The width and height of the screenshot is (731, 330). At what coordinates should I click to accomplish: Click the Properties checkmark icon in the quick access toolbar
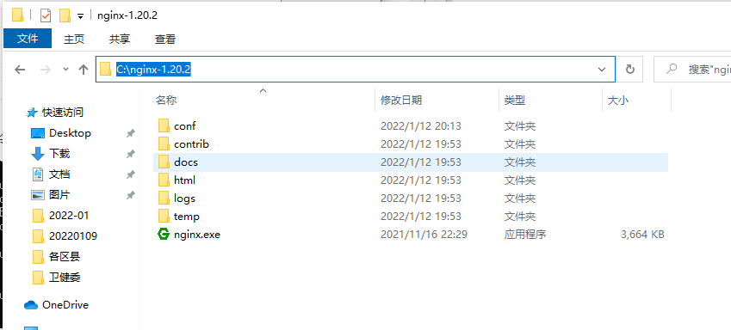tap(46, 15)
